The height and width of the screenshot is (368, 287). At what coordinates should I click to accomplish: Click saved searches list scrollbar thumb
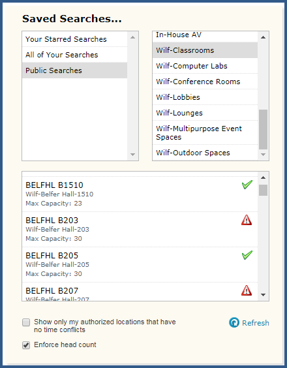[x=264, y=129]
